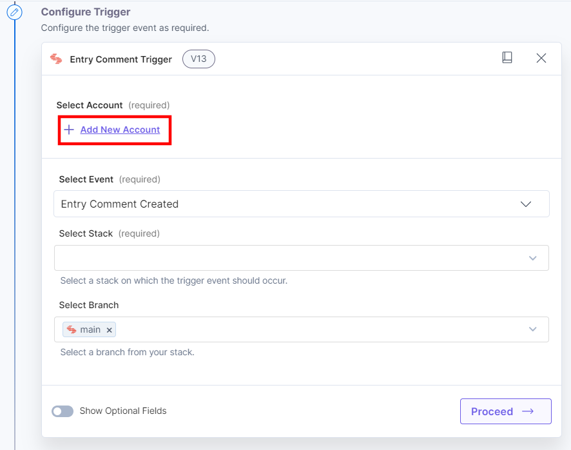The image size is (571, 450).
Task: Click the Contentstack logo beside Entry Comment Trigger
Action: (x=56, y=59)
